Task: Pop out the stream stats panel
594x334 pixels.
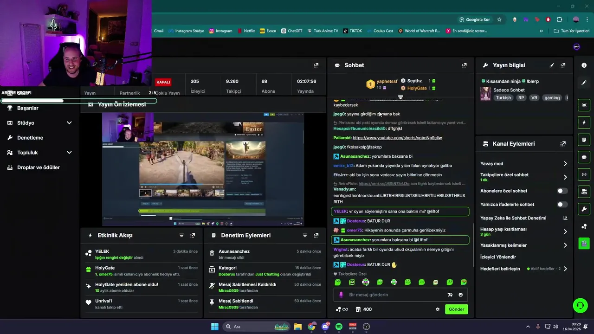Action: click(x=316, y=65)
